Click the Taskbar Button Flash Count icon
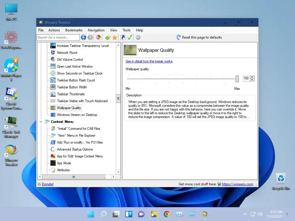Image resolution: width=295 pixels, height=221 pixels. click(x=53, y=80)
